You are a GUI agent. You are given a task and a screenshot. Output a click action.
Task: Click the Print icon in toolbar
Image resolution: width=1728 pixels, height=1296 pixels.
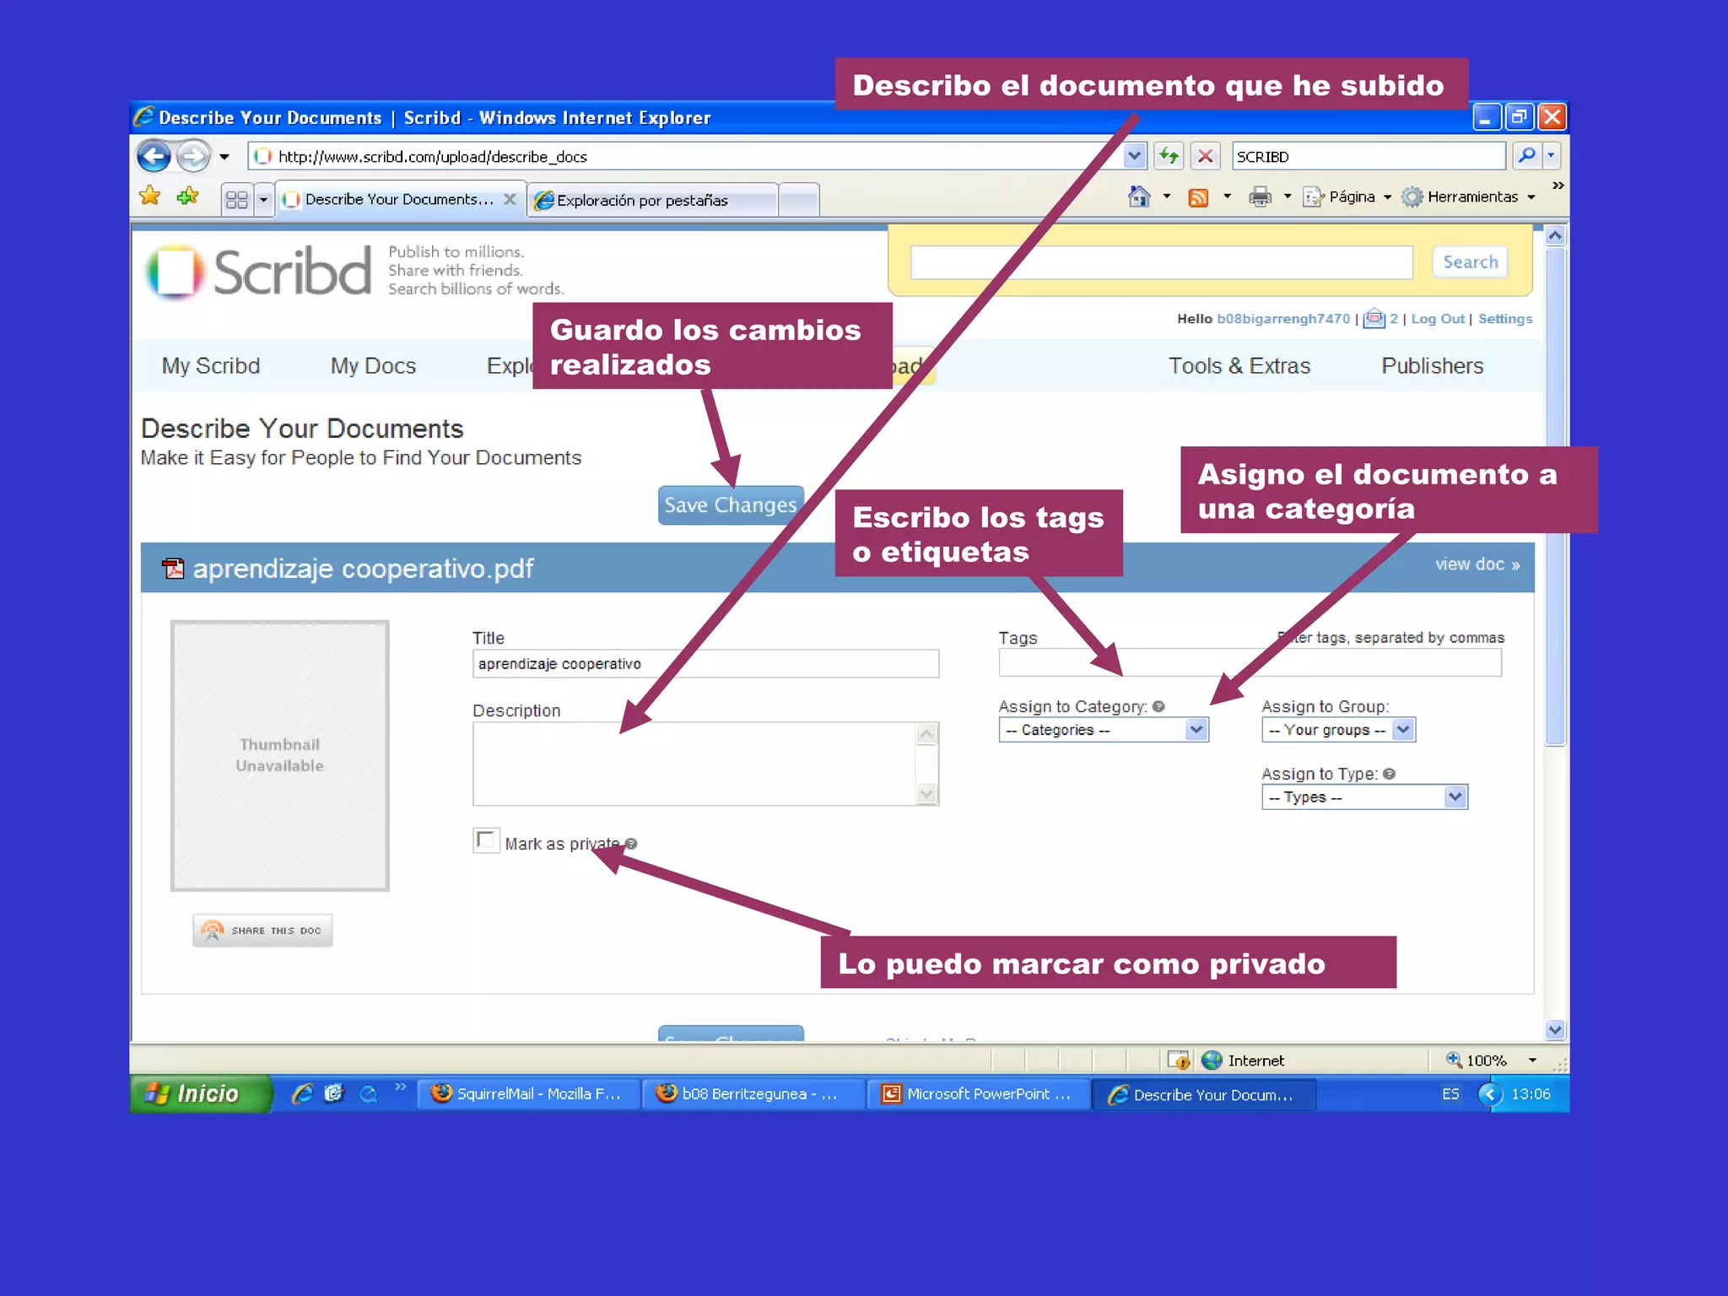(1260, 197)
